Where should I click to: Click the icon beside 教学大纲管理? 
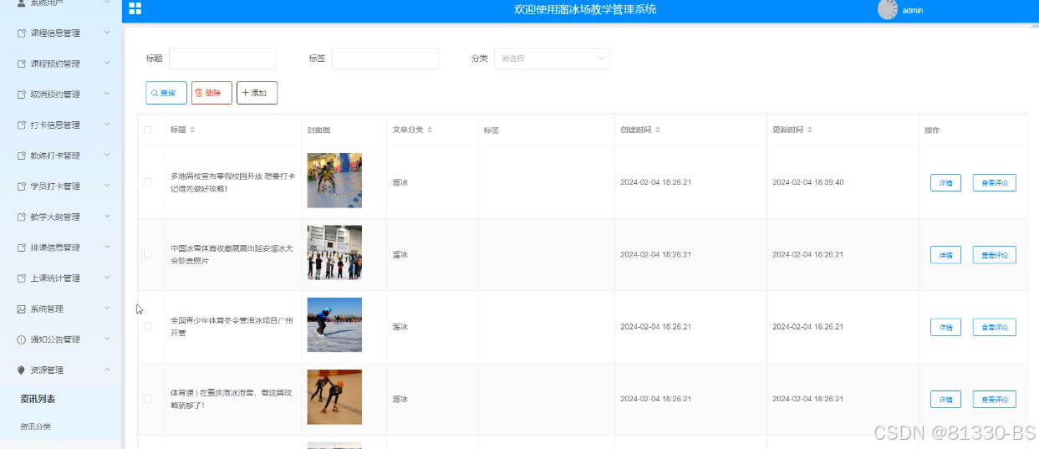coord(22,217)
